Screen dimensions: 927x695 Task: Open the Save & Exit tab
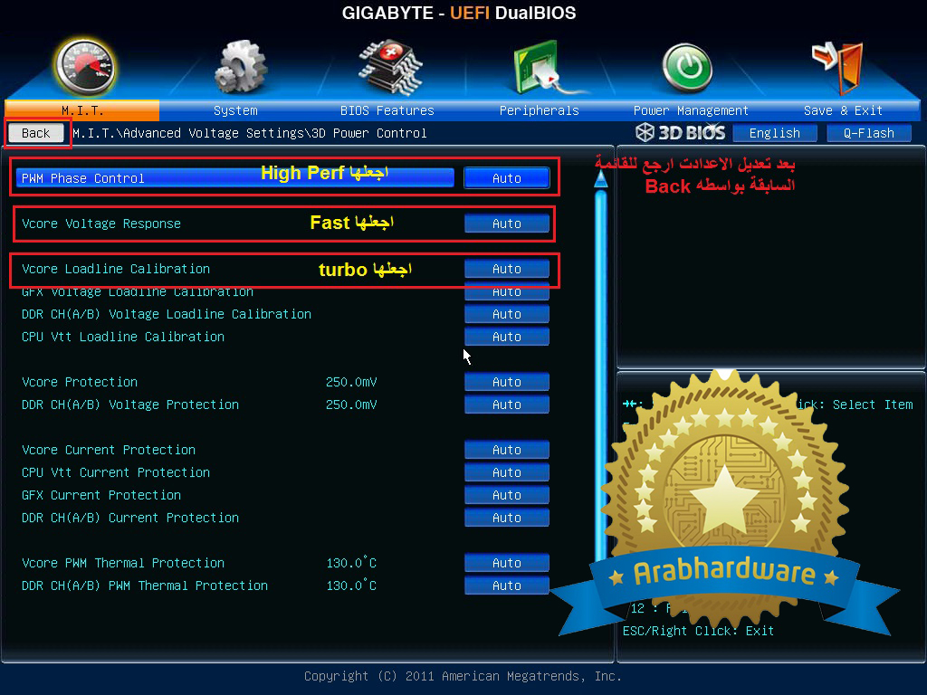click(x=843, y=110)
